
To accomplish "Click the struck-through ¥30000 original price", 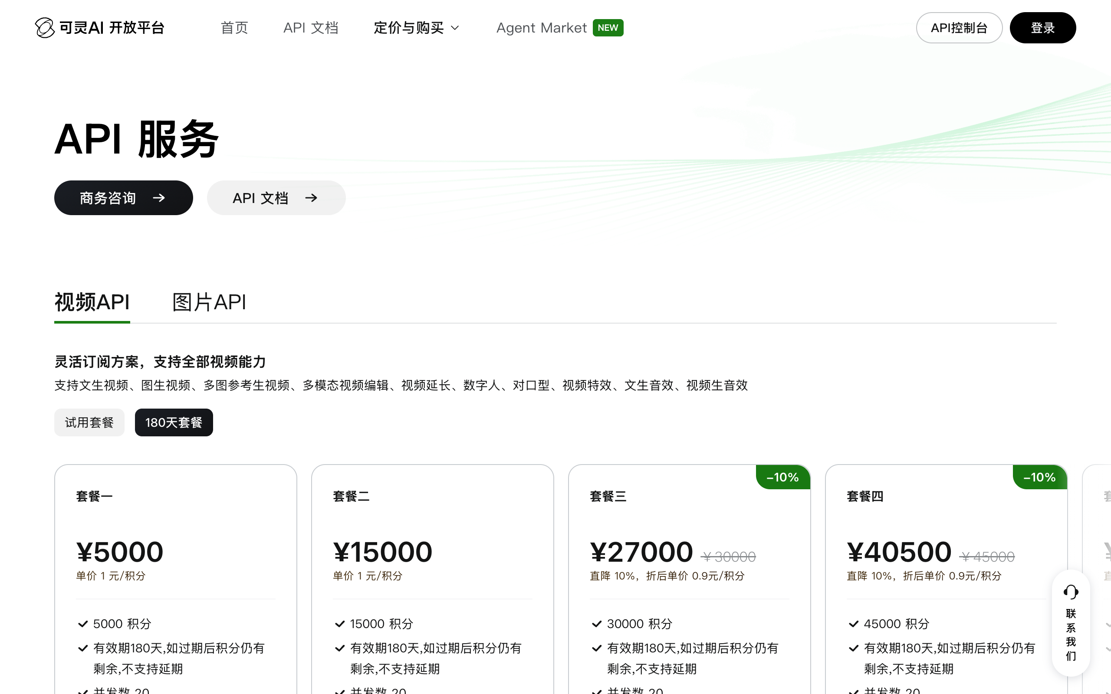I will (728, 557).
